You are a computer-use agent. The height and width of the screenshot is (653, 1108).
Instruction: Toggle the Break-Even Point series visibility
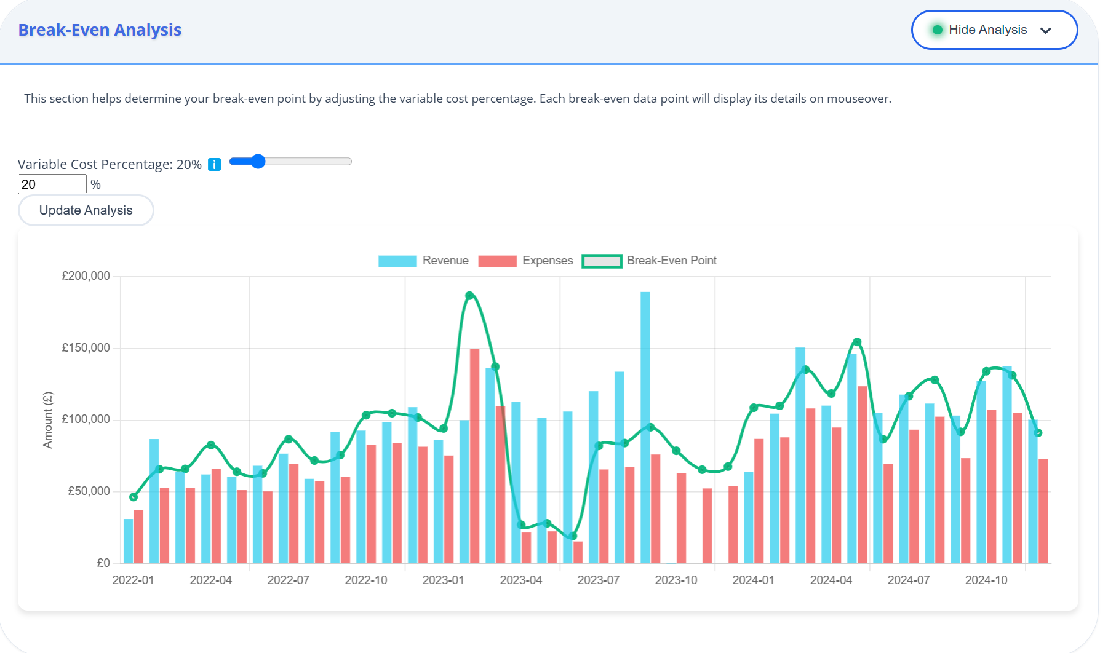click(x=671, y=260)
